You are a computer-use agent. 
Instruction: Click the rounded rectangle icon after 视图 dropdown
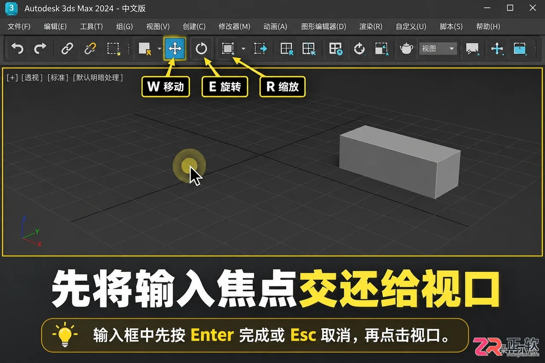(472, 48)
